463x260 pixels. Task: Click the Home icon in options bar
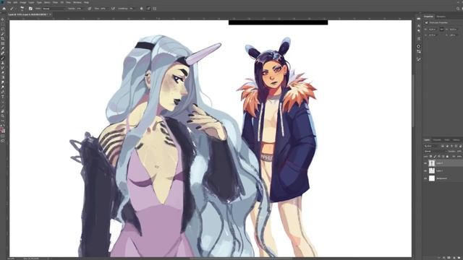pyautogui.click(x=4, y=9)
